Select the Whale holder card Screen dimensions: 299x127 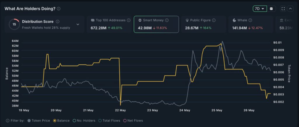click(250, 24)
